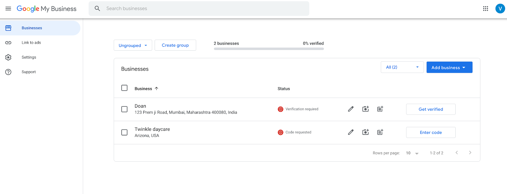This screenshot has width=507, height=194.
Task: Click add photo icon for Doan
Action: point(365,109)
